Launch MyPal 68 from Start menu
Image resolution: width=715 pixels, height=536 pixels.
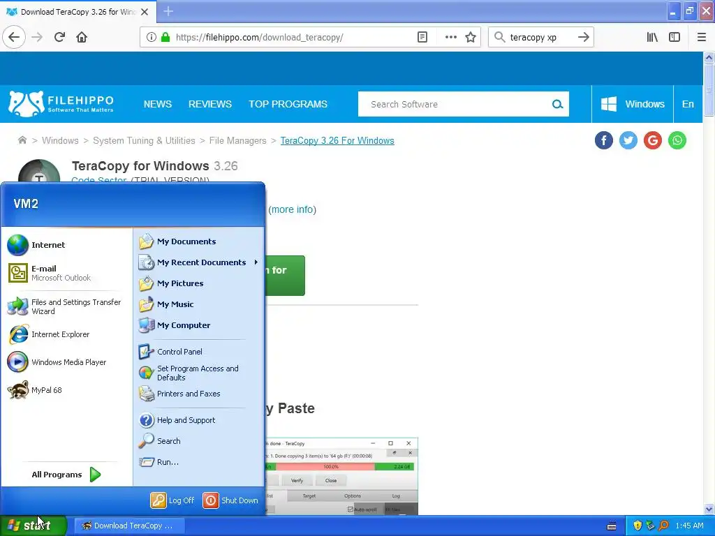pos(66,390)
